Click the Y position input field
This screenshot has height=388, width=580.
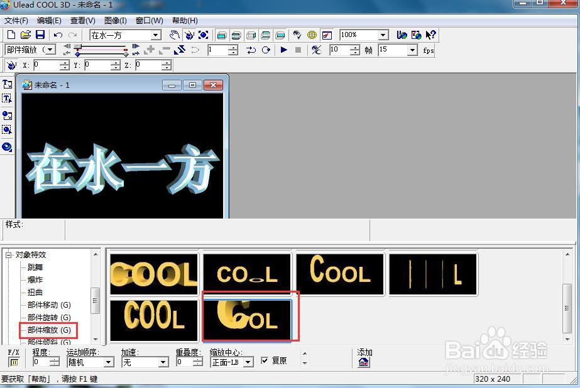click(97, 65)
